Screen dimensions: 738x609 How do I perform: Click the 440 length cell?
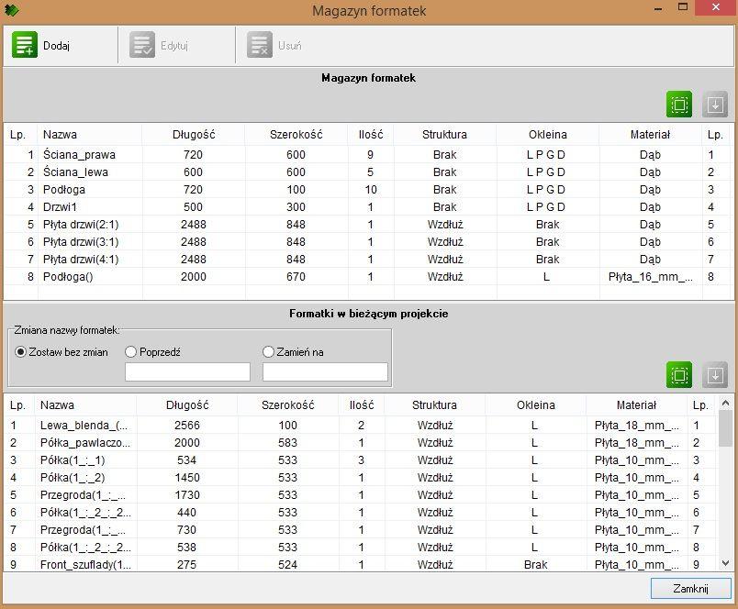click(187, 512)
